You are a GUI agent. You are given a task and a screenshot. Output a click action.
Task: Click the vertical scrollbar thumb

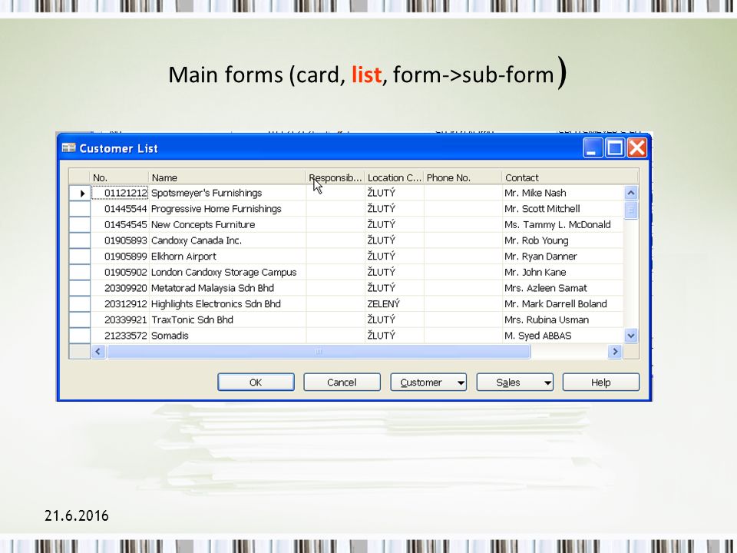point(631,210)
